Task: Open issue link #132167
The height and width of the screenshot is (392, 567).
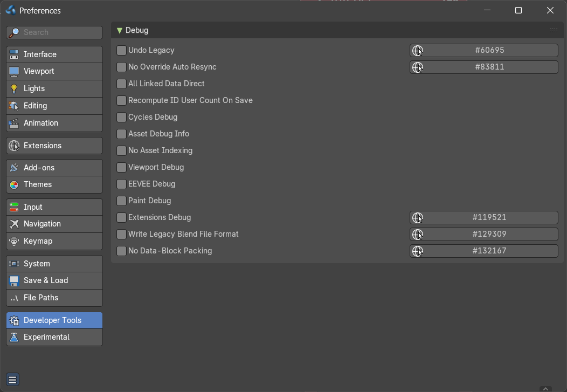Action: point(484,251)
